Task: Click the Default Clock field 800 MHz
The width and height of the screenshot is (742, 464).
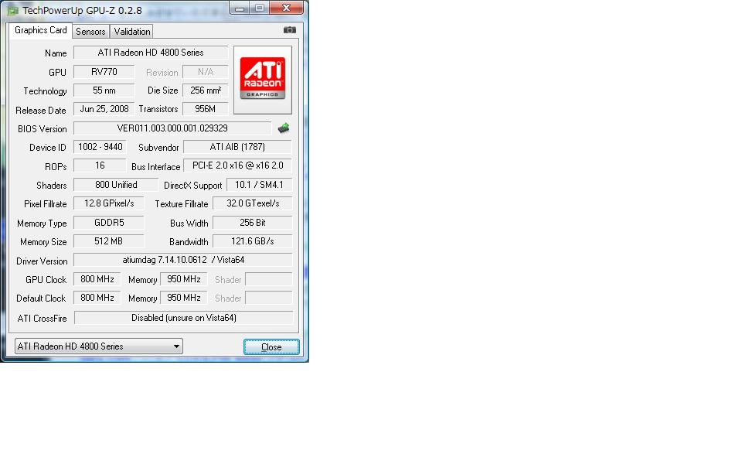Action: 97,298
